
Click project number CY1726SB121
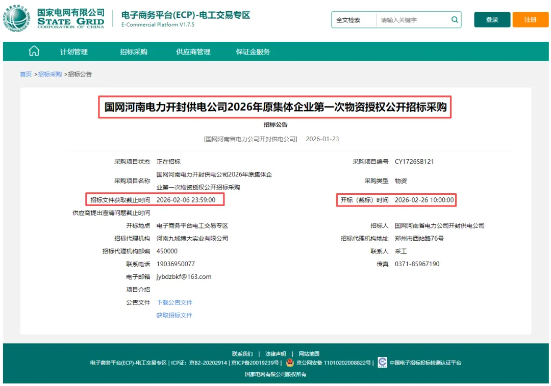tap(414, 162)
